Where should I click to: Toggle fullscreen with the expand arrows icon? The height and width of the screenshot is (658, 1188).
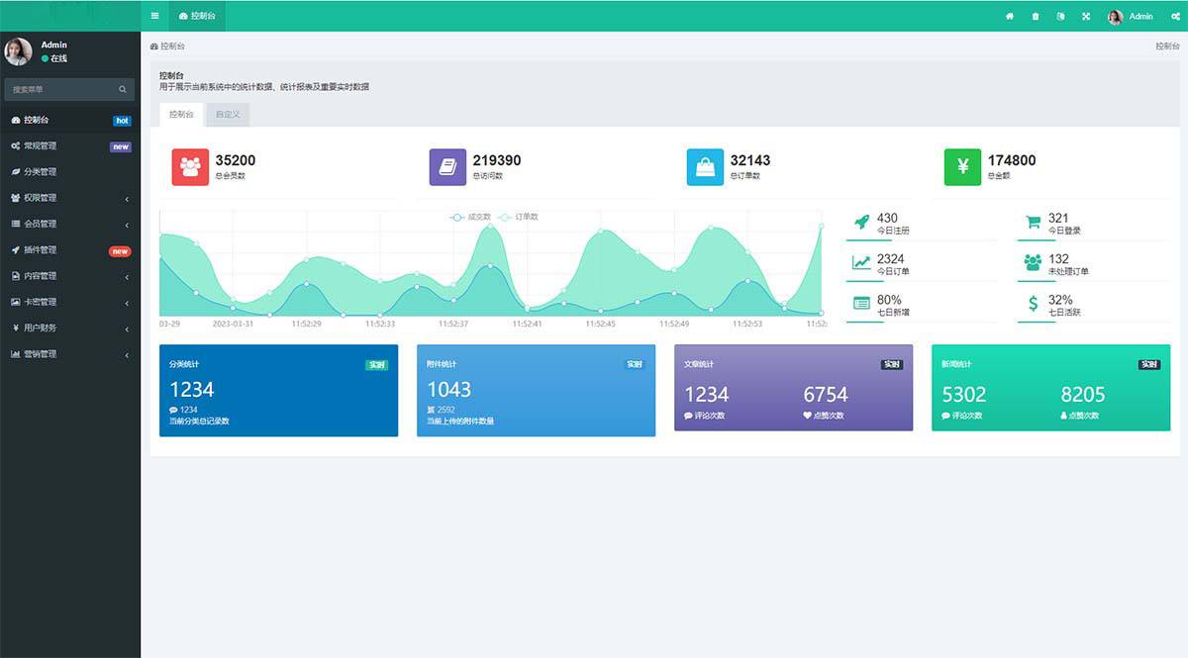click(x=1086, y=17)
